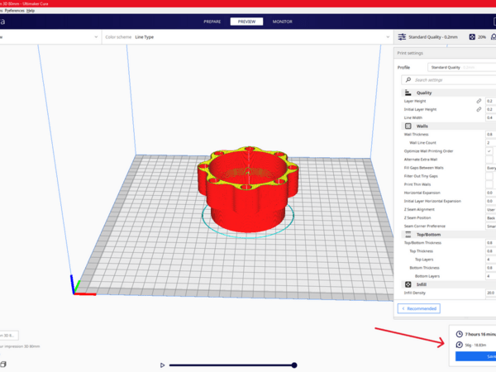Viewport: 496px width, 372px height.
Task: Switch to the PREPARE stage tab
Action: 212,21
